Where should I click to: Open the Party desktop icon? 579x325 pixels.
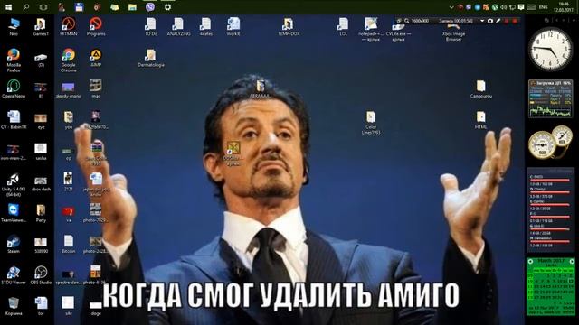click(41, 213)
